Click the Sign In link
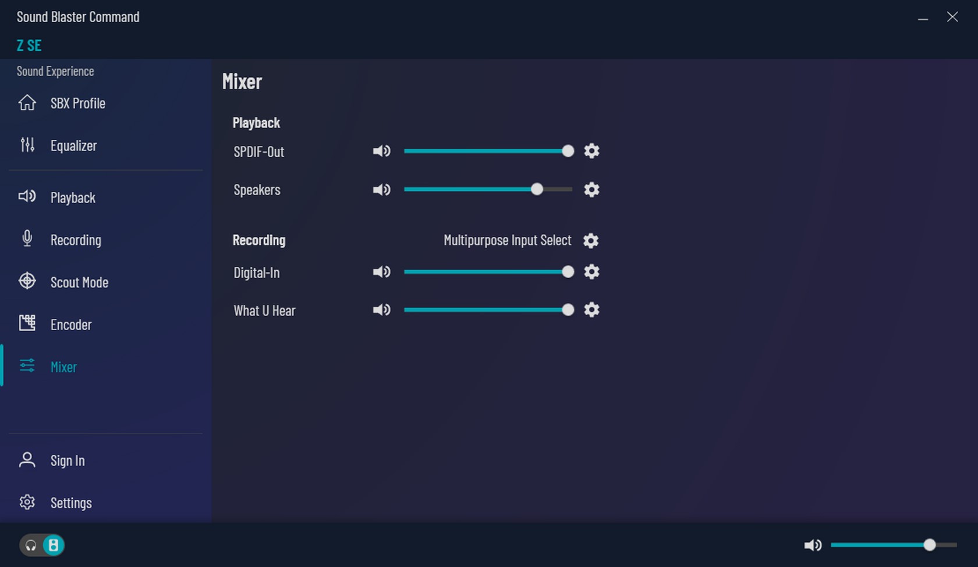978x567 pixels. point(68,460)
